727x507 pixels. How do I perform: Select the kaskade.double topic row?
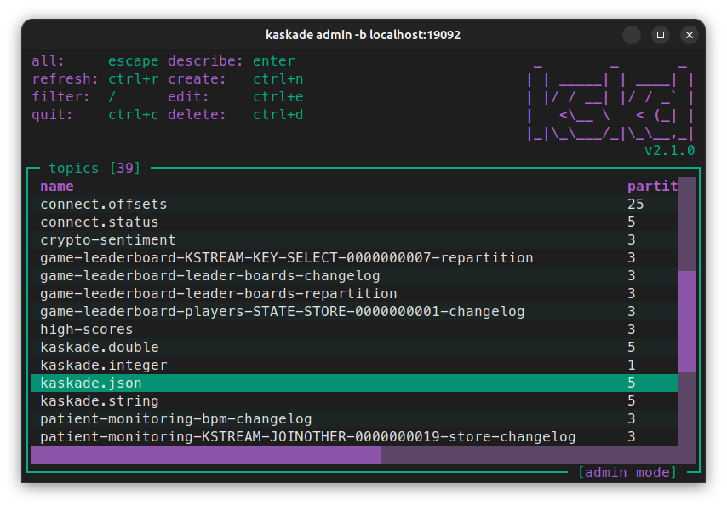(x=355, y=348)
